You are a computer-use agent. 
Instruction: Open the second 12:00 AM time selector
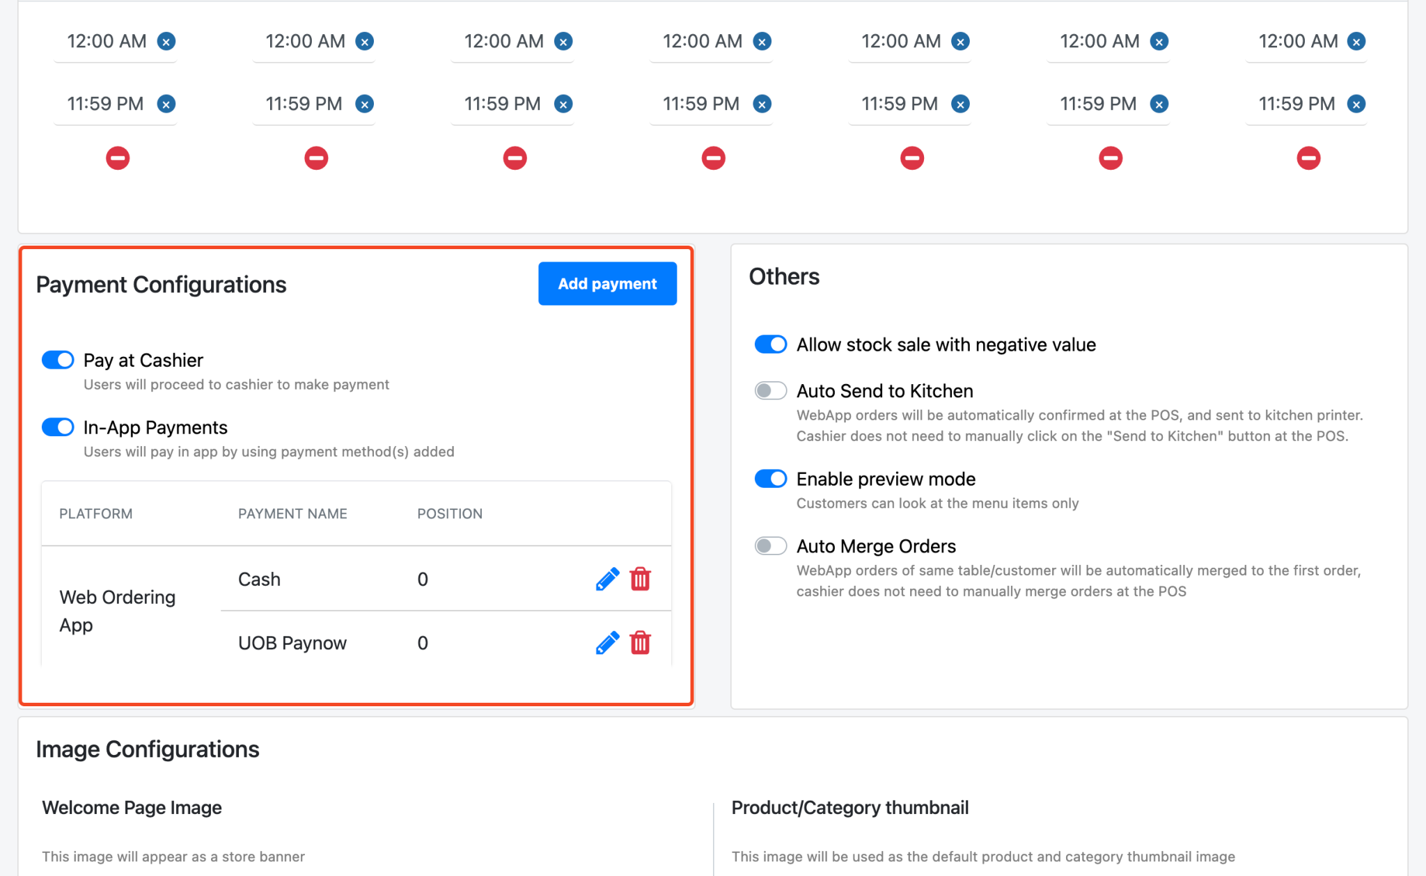[x=305, y=41]
